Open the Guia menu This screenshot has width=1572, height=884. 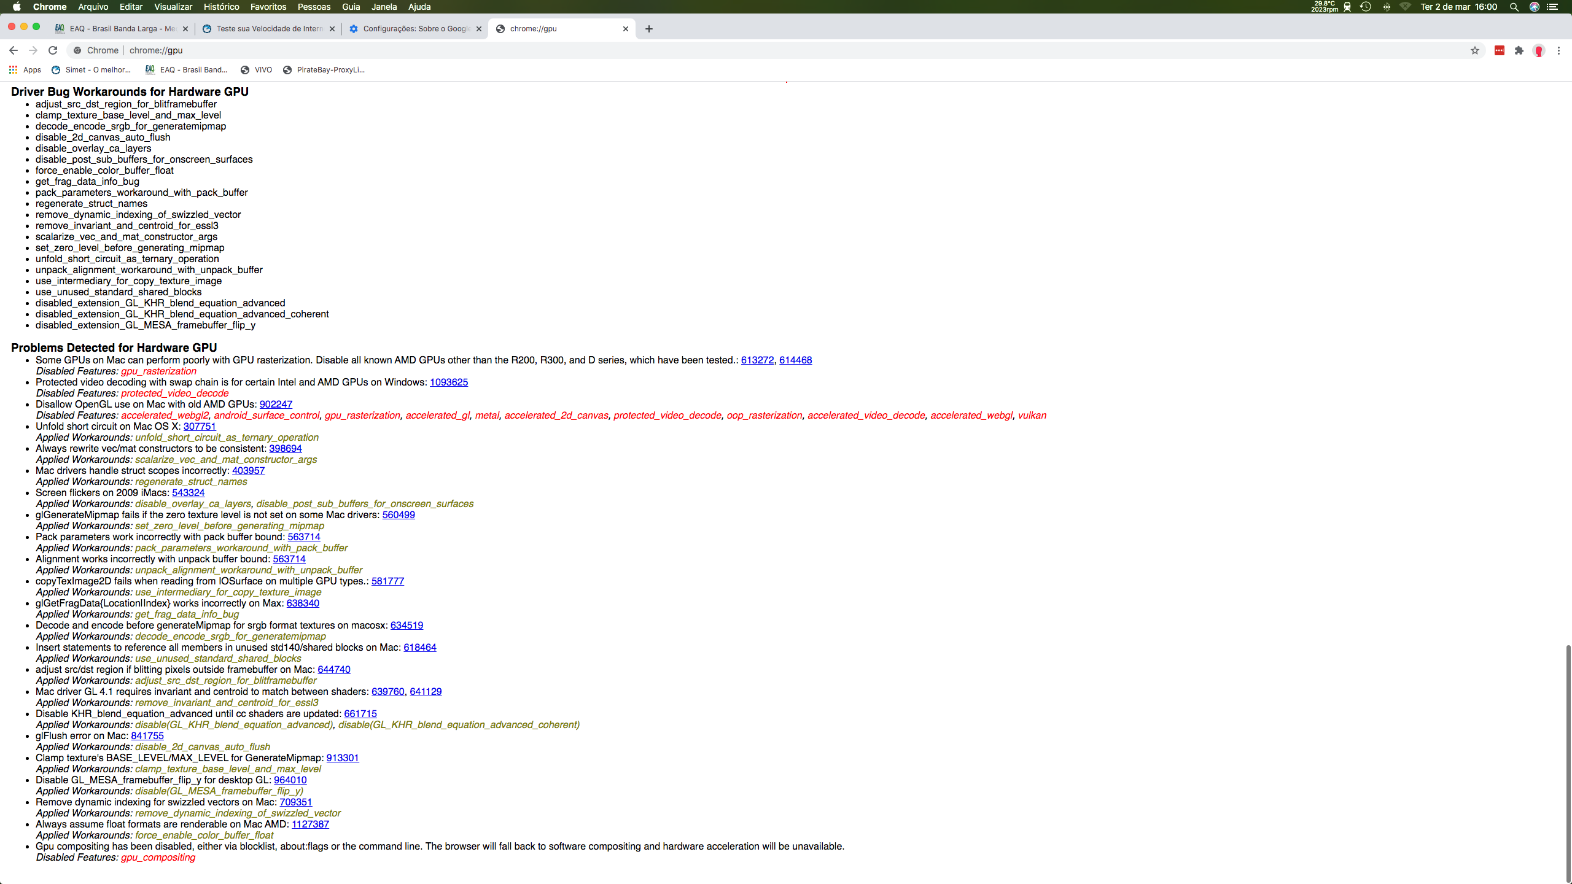point(351,7)
